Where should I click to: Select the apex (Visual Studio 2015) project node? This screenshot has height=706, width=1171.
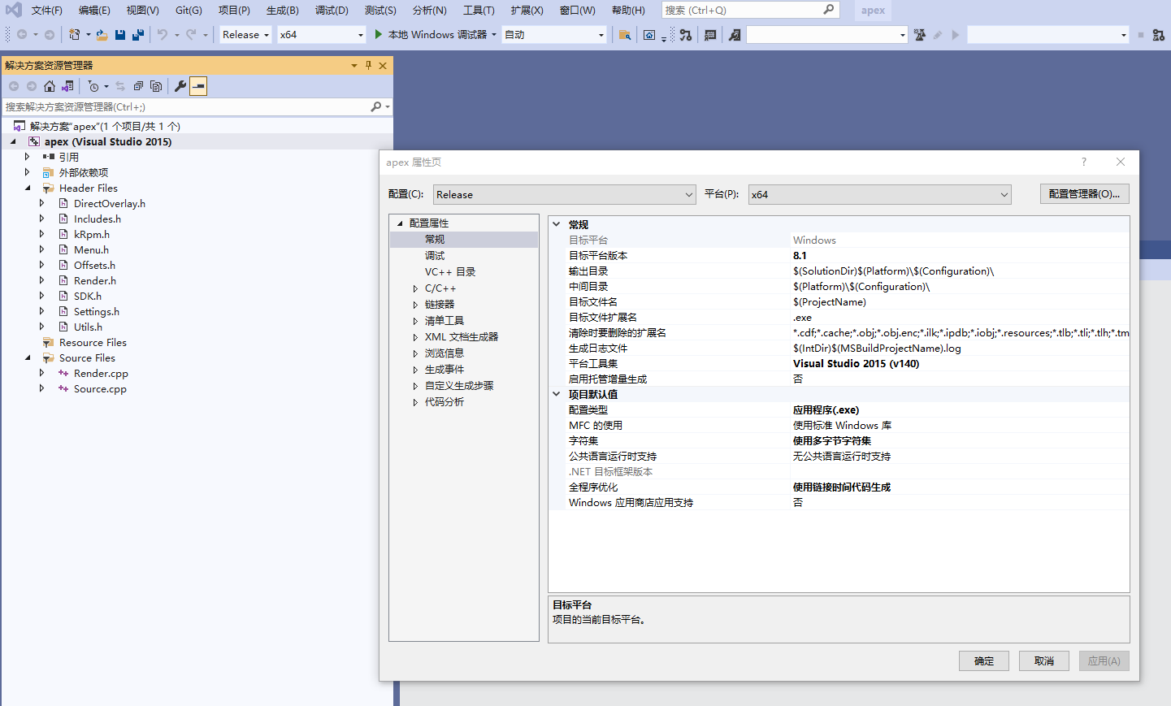[108, 141]
